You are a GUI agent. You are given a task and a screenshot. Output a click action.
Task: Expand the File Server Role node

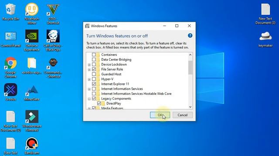click(x=89, y=69)
